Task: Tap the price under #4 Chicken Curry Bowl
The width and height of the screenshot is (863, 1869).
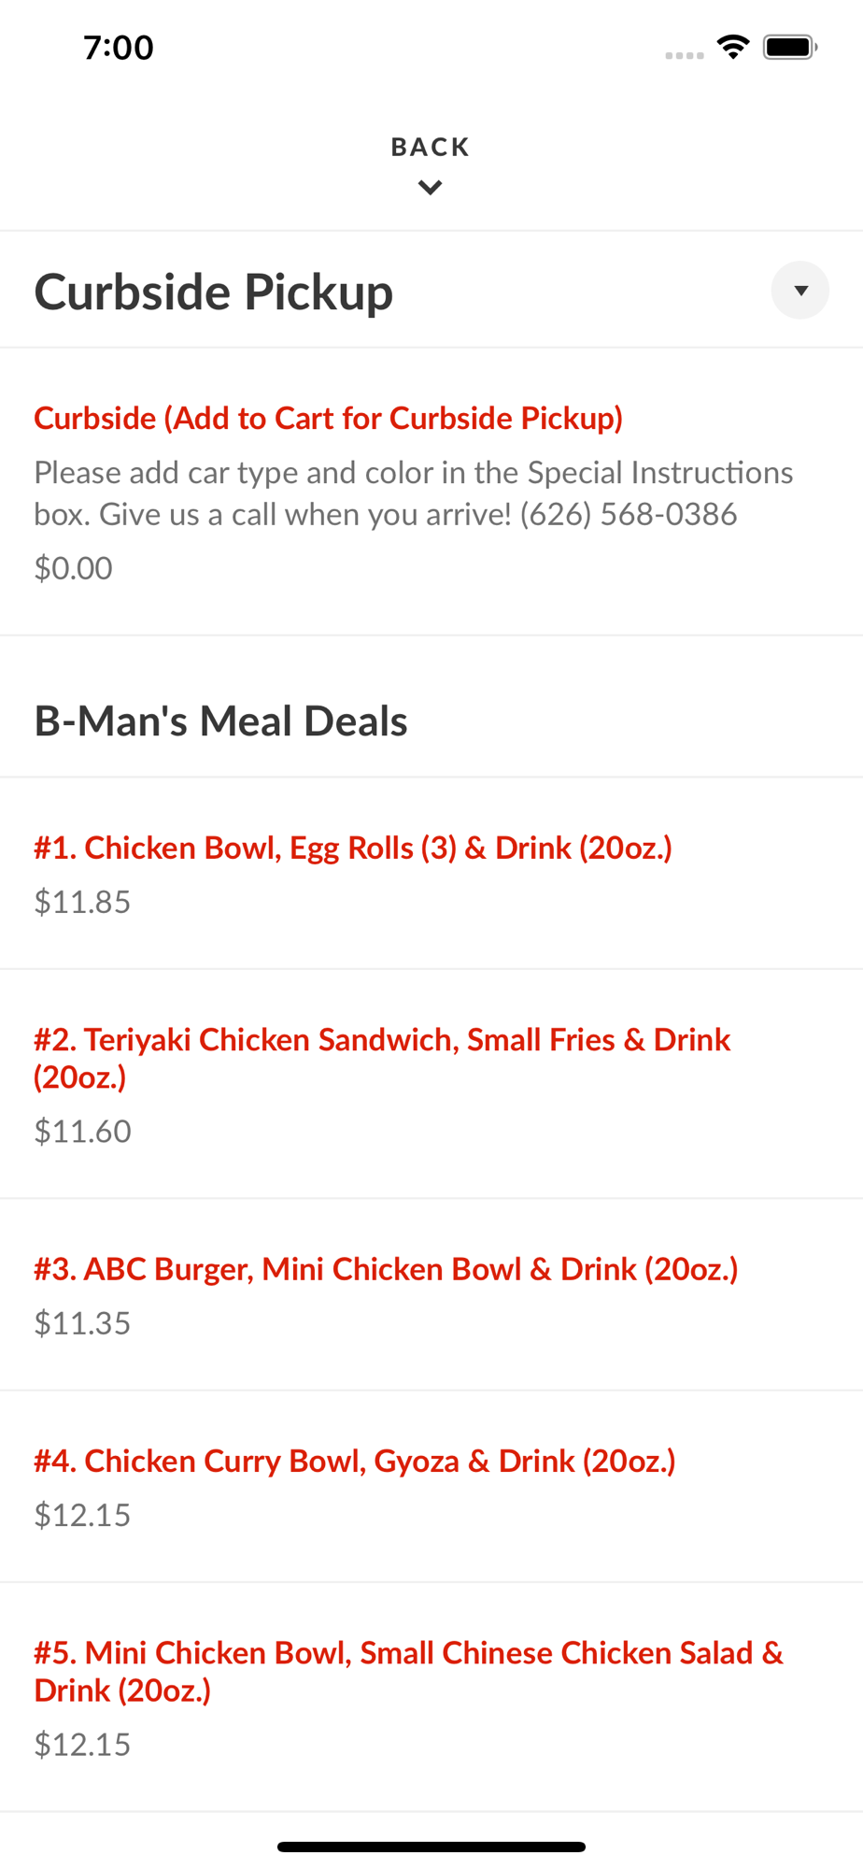Action: 82,1515
